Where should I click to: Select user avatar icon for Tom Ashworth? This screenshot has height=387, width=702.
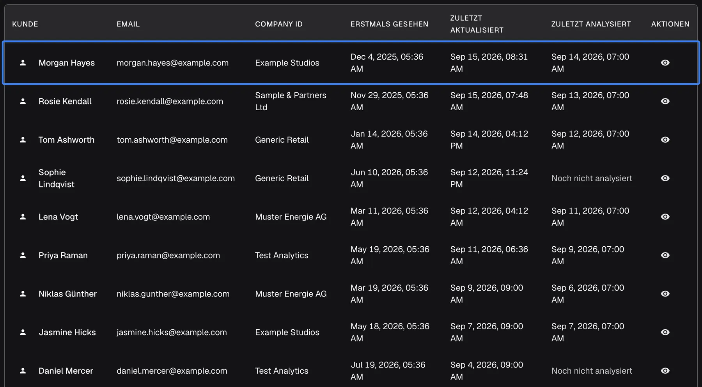pyautogui.click(x=23, y=140)
